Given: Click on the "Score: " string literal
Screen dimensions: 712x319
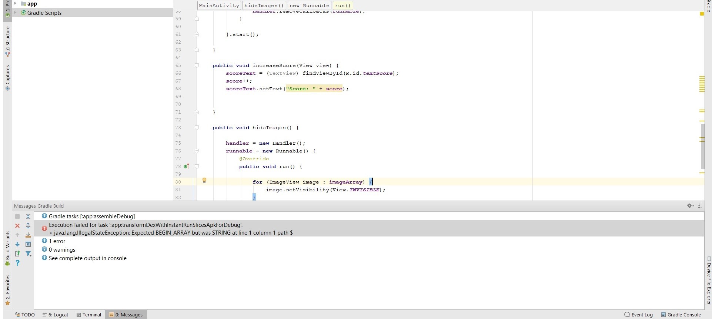Looking at the screenshot, I should [x=301, y=89].
